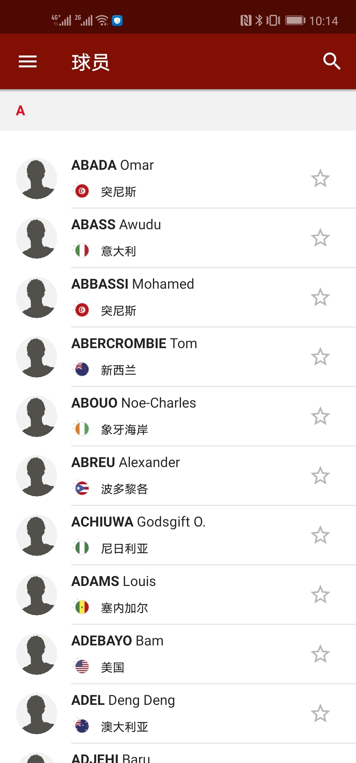This screenshot has width=356, height=763.
Task: Click the Tunisia flag under ABADA Omar
Action: tap(82, 191)
